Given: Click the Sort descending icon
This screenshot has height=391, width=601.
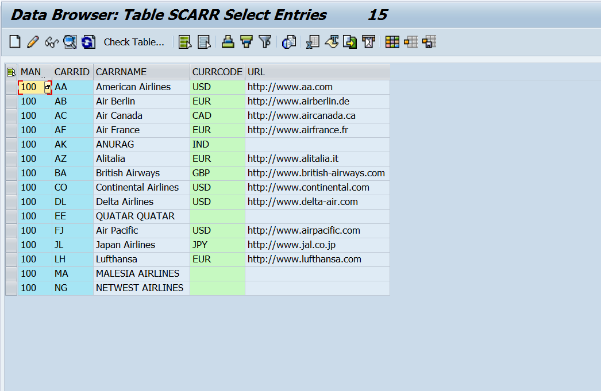Looking at the screenshot, I should (246, 41).
